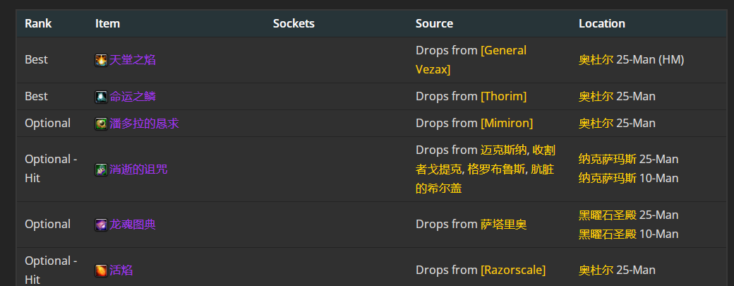Follow the [Thorim] source link
The image size is (734, 286).
click(504, 97)
